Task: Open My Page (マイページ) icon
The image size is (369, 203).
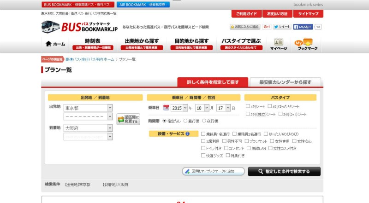Action: click(x=279, y=44)
